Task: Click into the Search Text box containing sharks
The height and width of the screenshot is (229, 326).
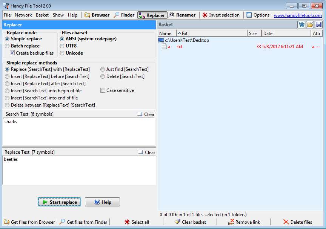Action: pos(79,131)
